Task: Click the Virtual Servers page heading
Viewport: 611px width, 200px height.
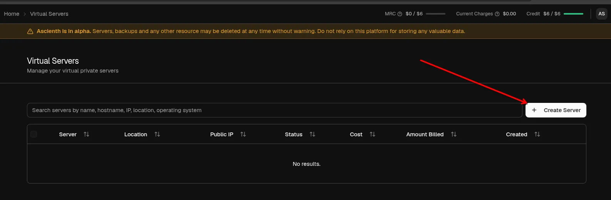Action: tap(53, 61)
